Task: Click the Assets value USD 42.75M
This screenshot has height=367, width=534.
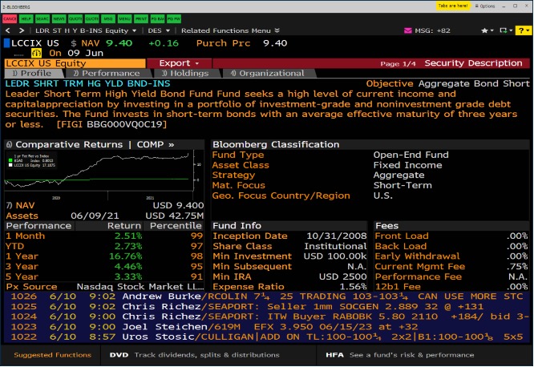Action: 174,216
